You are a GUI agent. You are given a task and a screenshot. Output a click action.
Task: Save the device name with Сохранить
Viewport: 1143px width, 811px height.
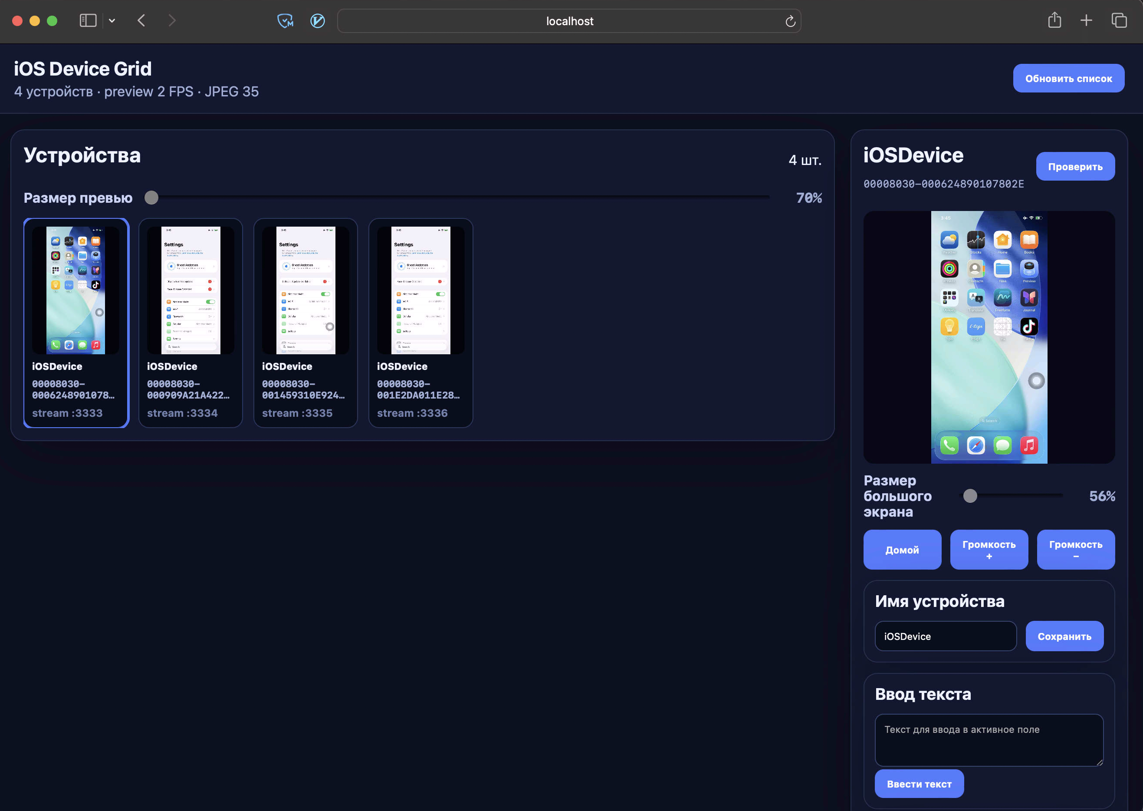click(1064, 636)
